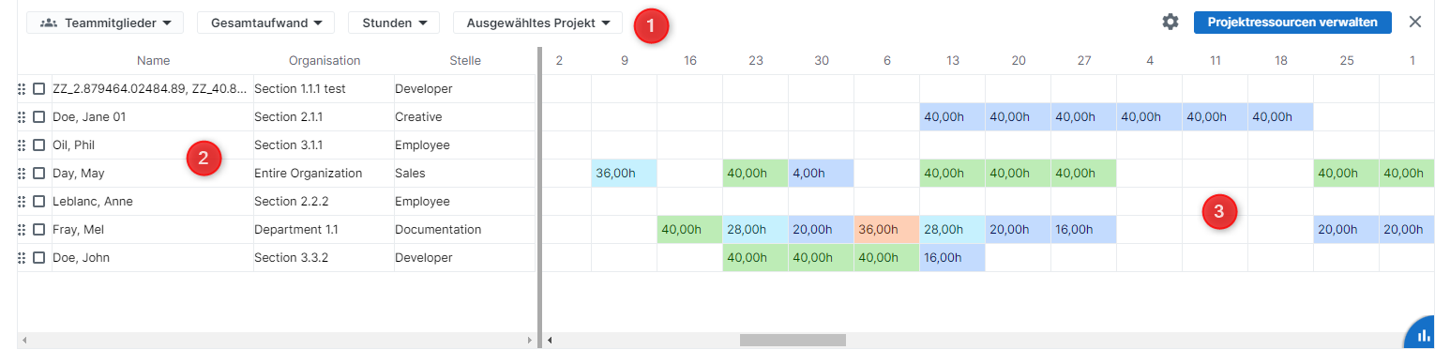Click drag handle of Fray, Mel row

(21, 230)
